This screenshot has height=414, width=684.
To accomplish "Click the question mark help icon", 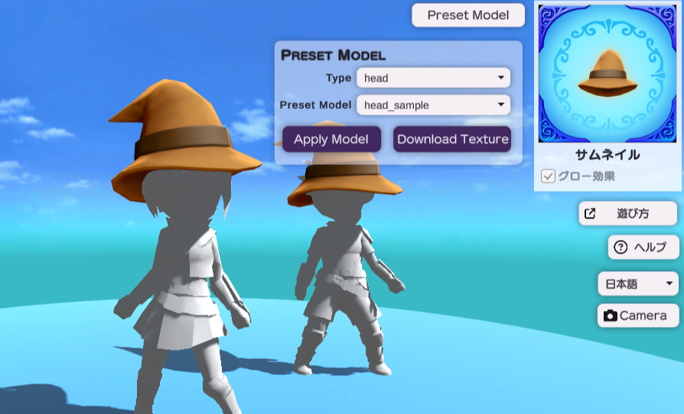I will (620, 247).
